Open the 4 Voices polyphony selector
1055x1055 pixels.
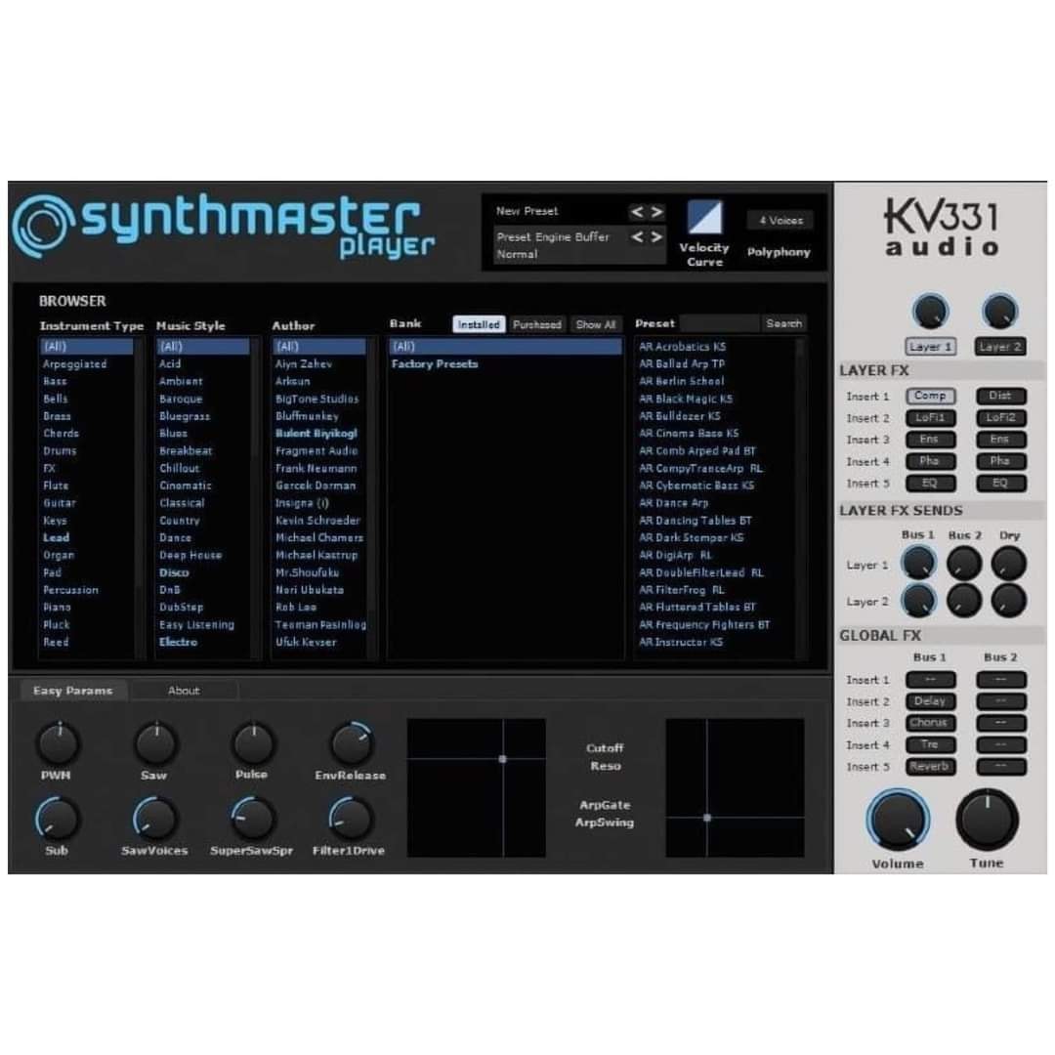click(779, 219)
